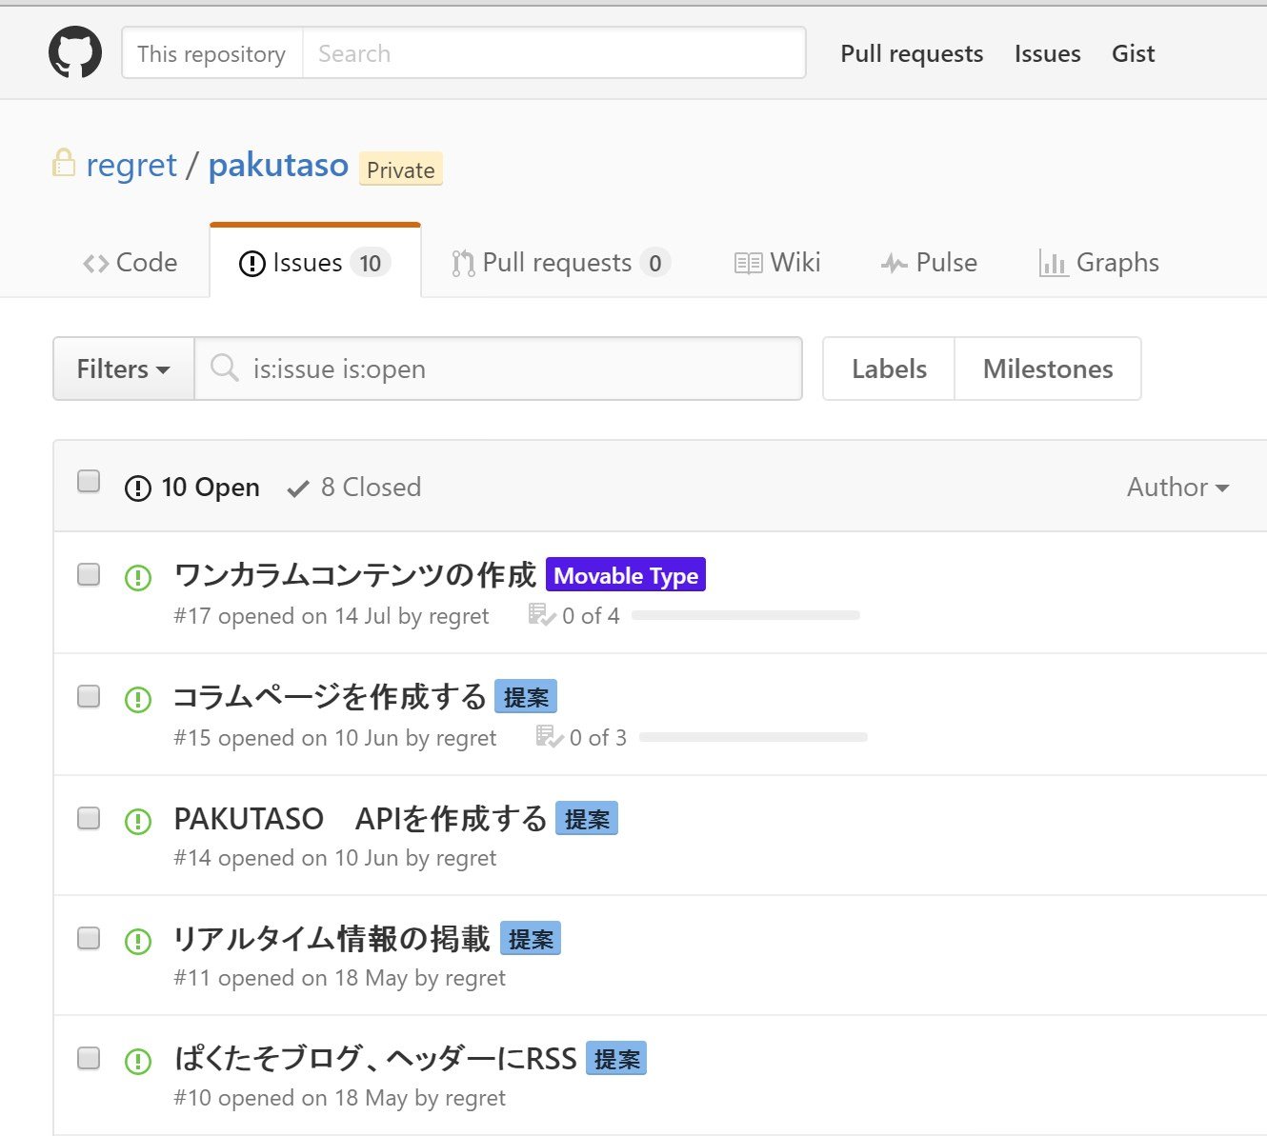Click the purple Movable Type label
The image size is (1267, 1136).
point(626,575)
